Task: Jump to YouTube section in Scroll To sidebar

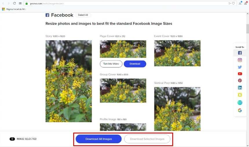Action: pyautogui.click(x=240, y=74)
